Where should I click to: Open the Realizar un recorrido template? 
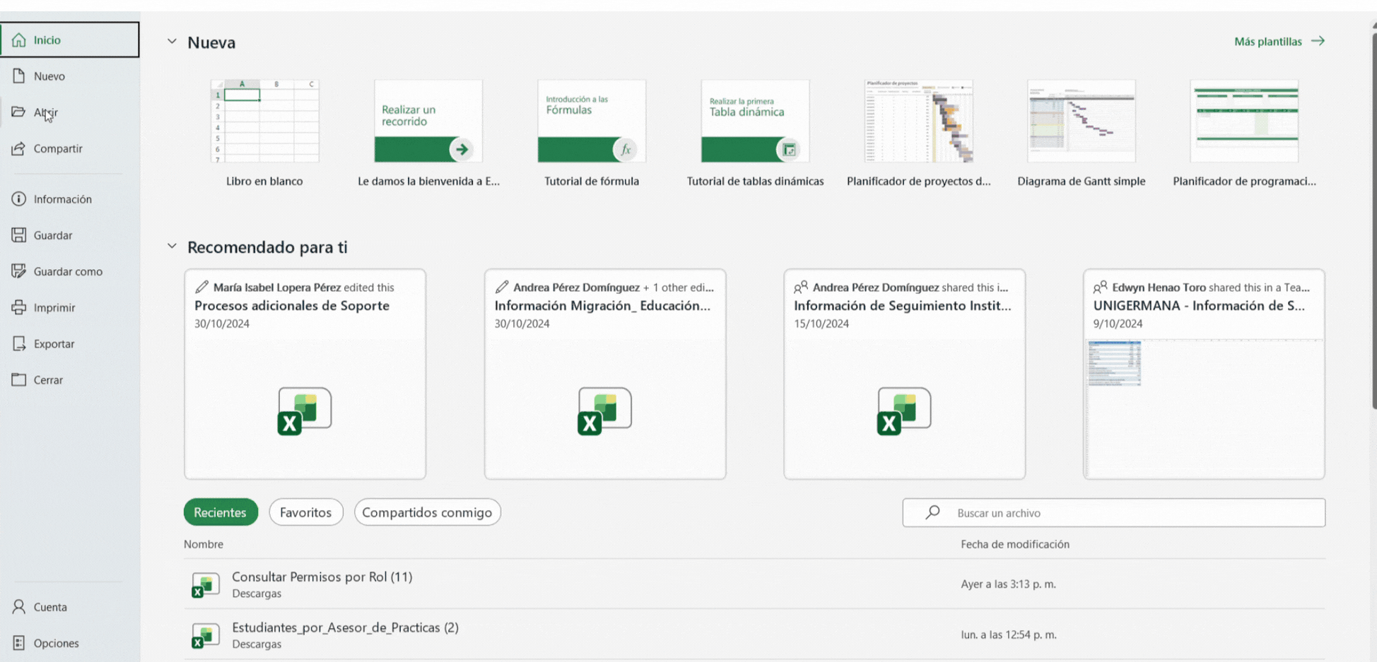428,134
